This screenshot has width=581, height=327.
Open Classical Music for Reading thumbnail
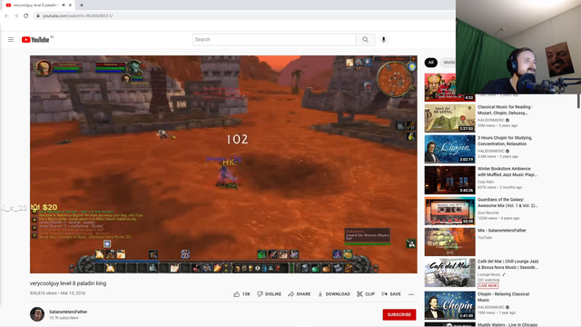coord(450,118)
